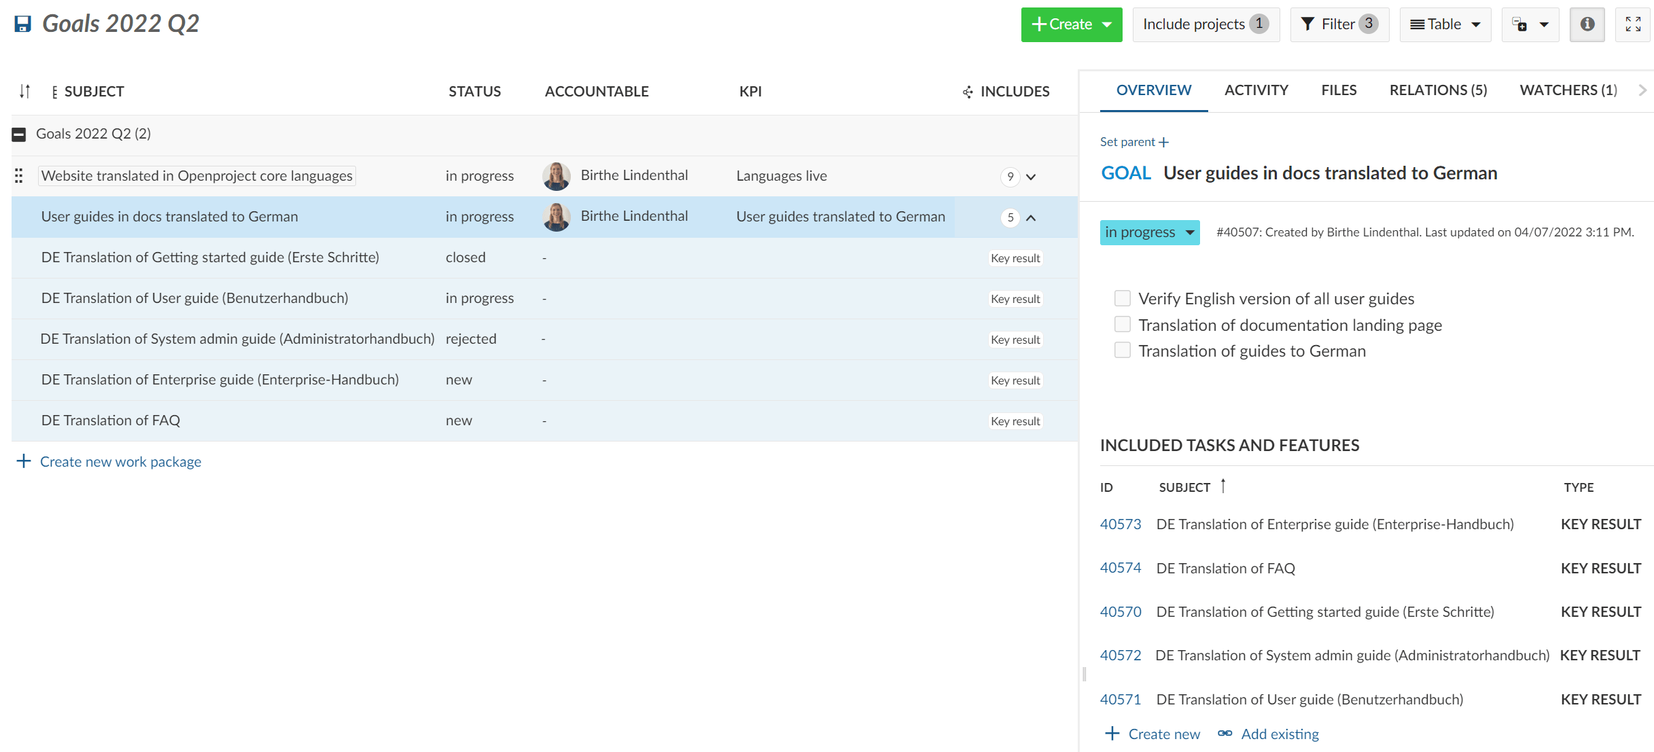This screenshot has width=1654, height=752.
Task: Click the closed status cell
Action: point(465,257)
